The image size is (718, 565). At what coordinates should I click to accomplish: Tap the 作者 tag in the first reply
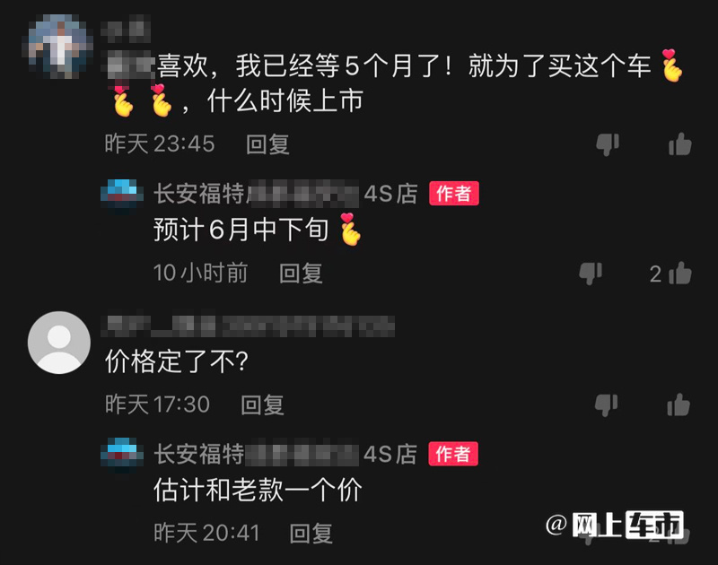[454, 193]
